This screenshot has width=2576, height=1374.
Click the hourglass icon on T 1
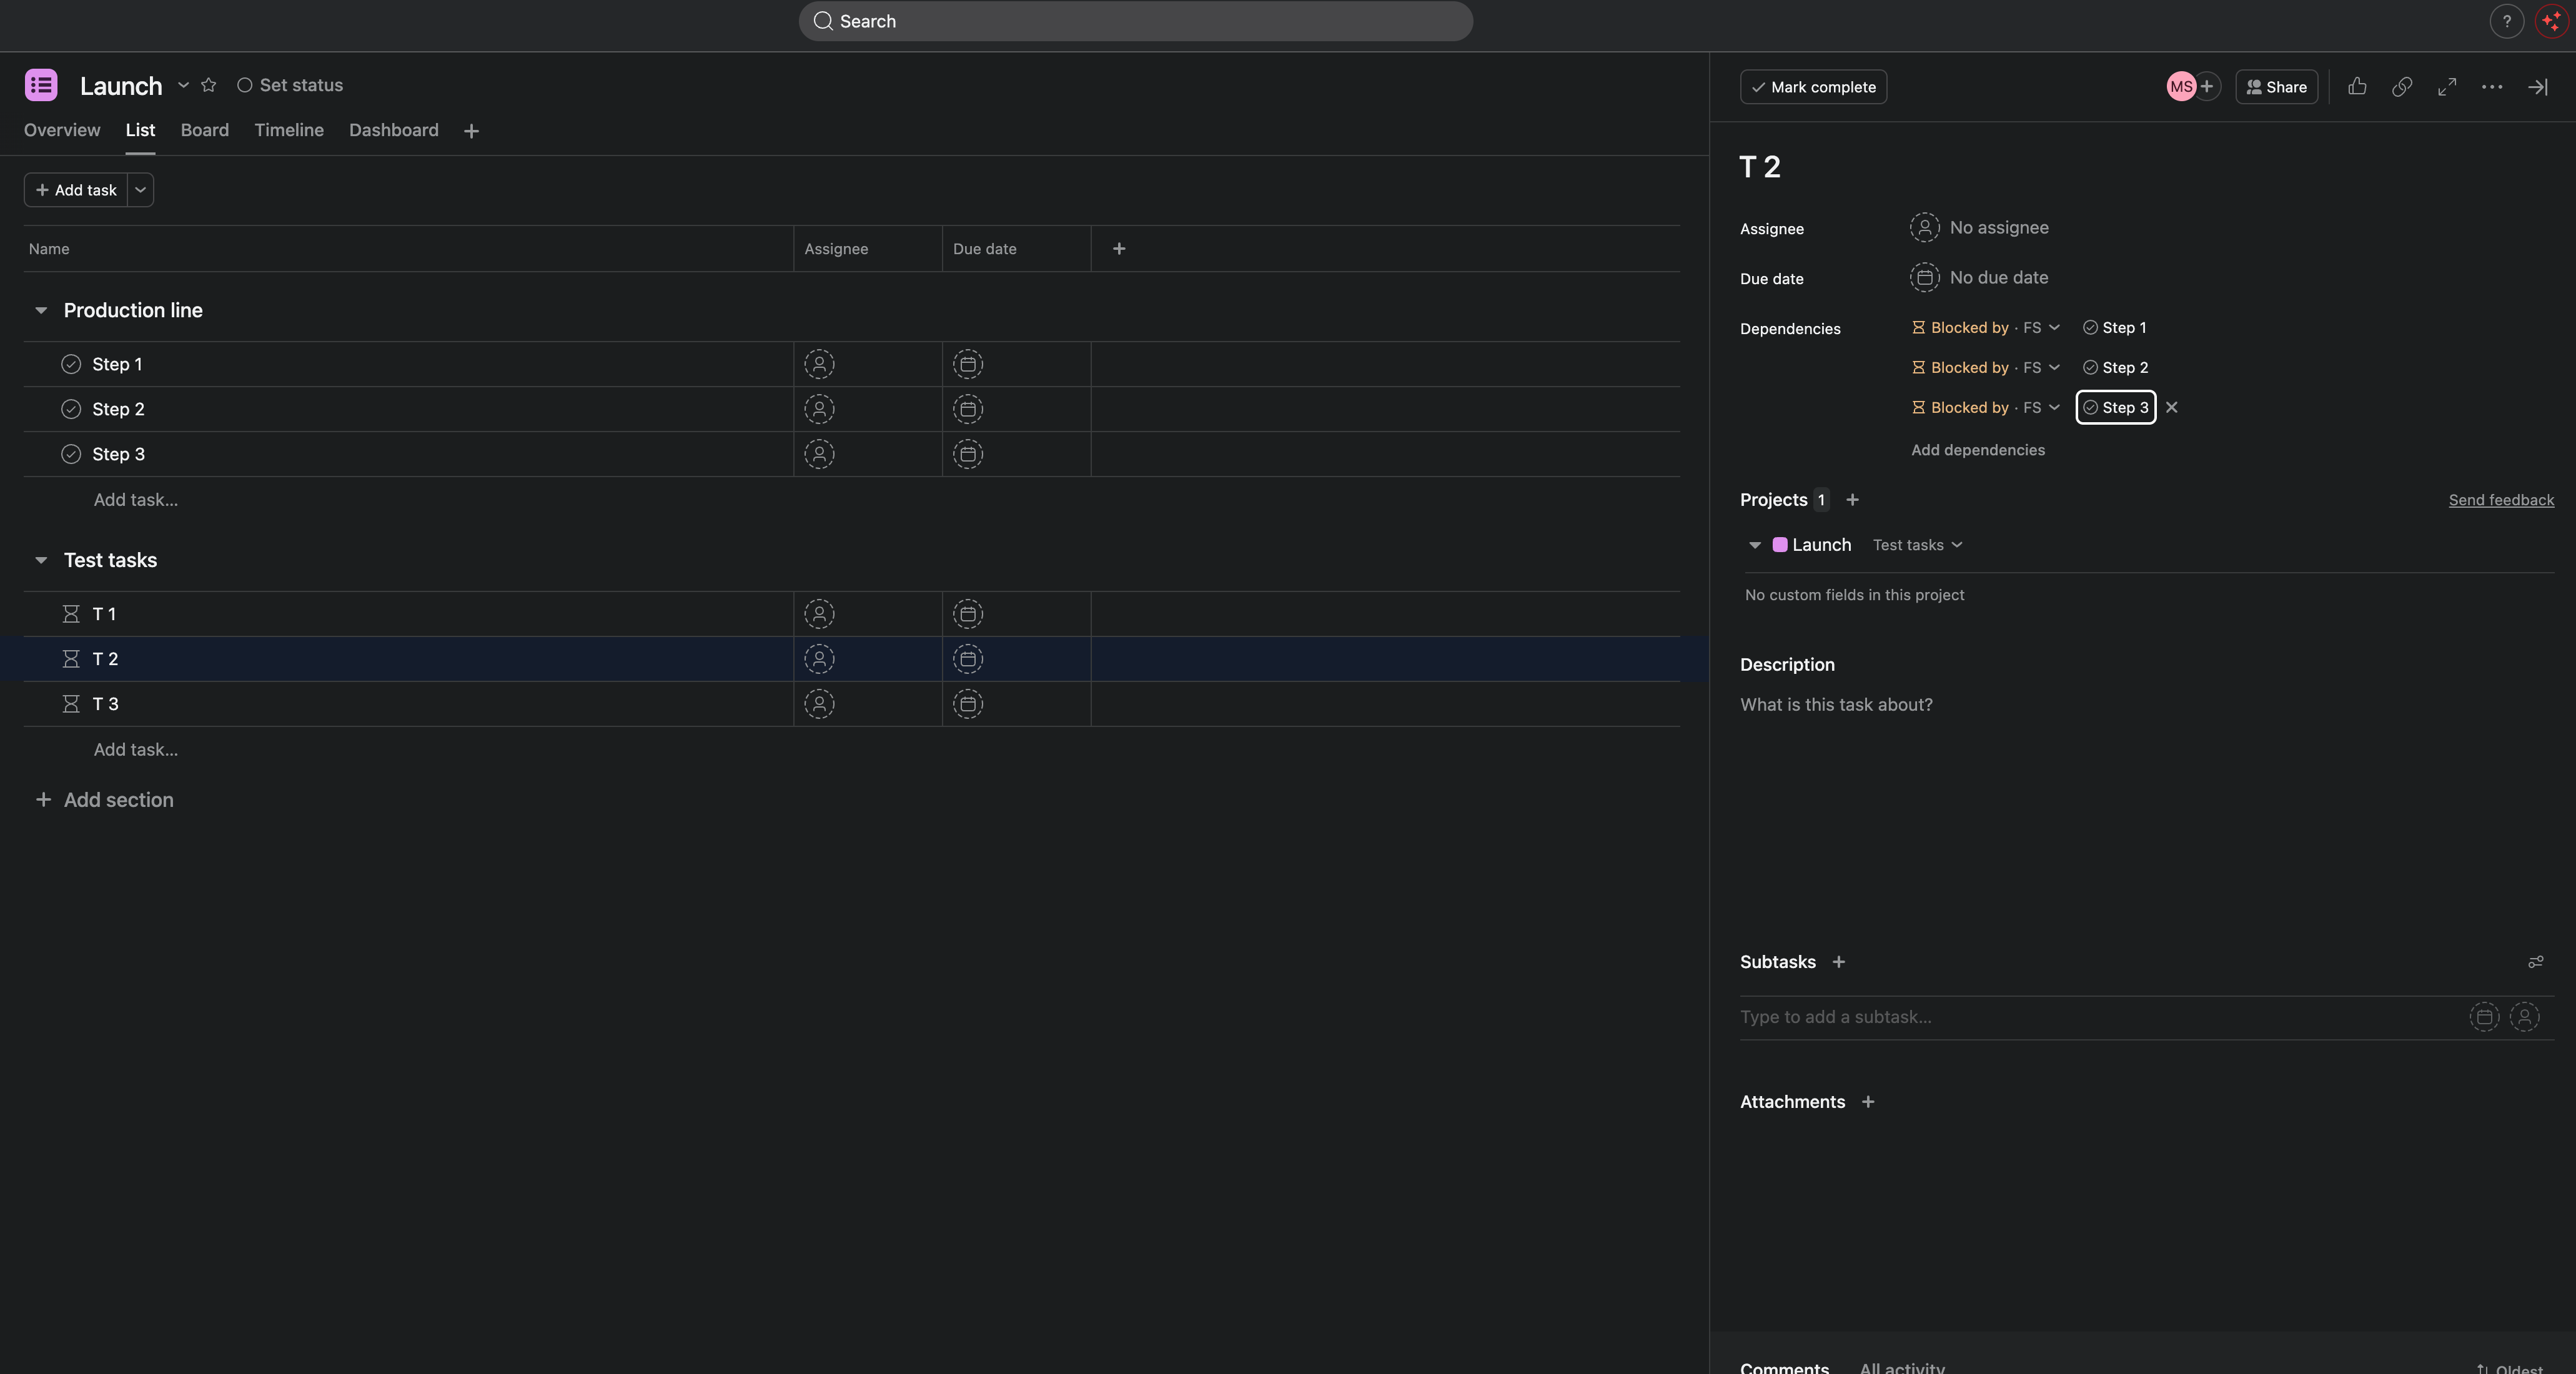[71, 615]
